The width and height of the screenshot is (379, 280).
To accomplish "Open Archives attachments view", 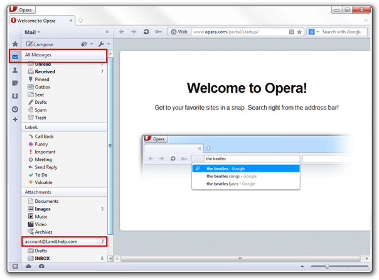I will 64,232.
